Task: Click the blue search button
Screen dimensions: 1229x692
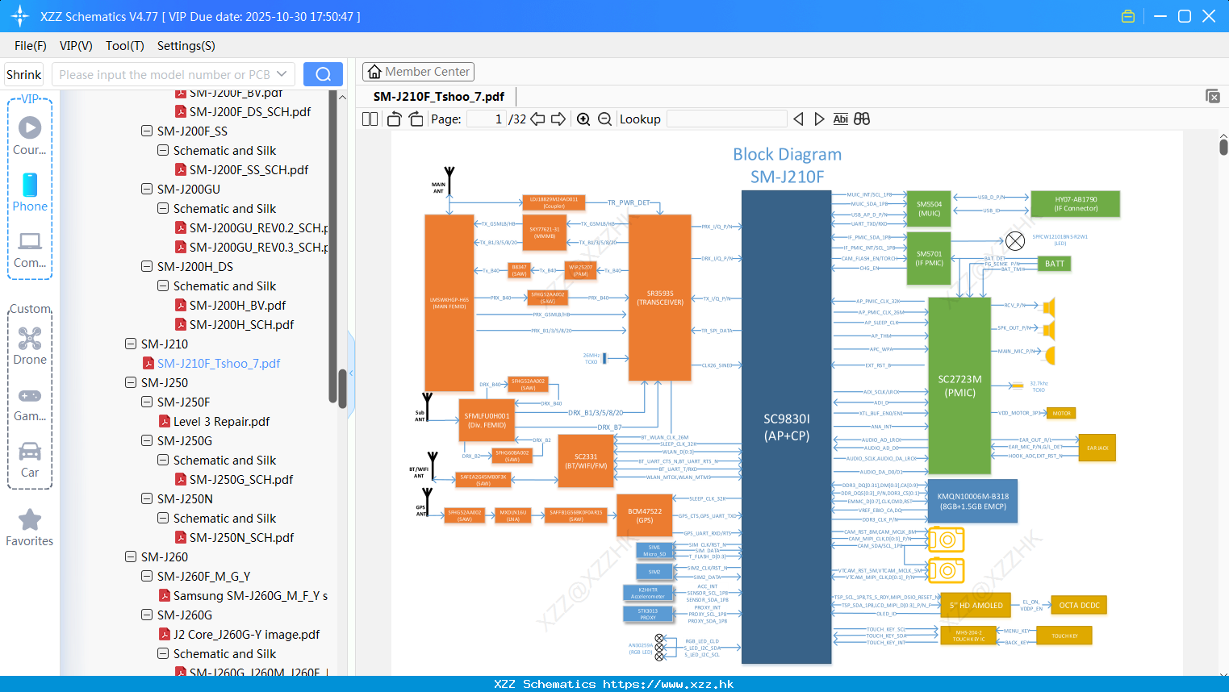Action: pos(323,74)
